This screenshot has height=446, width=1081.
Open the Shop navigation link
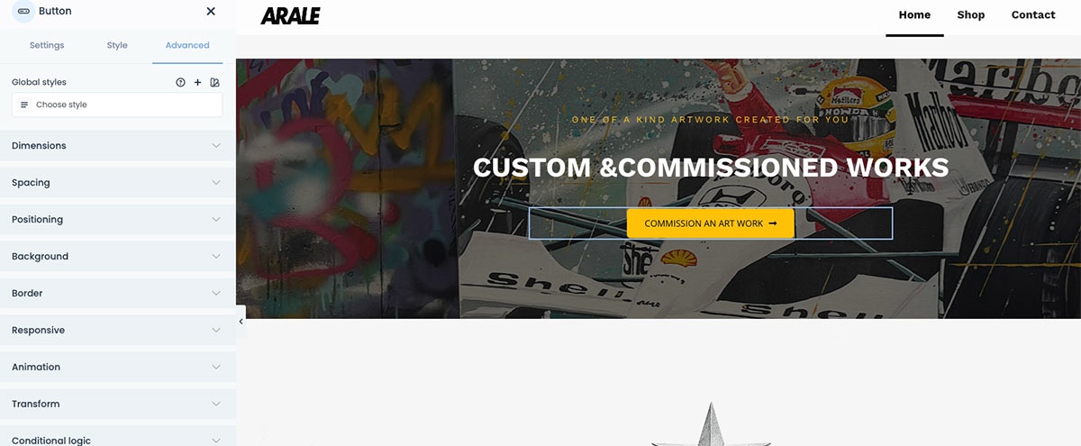coord(971,14)
